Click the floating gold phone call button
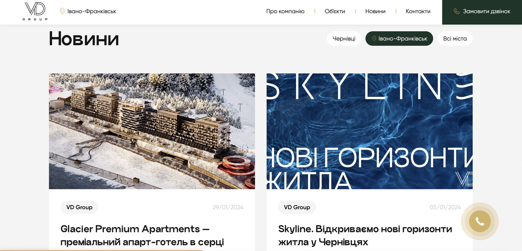The image size is (522, 251). [x=480, y=221]
